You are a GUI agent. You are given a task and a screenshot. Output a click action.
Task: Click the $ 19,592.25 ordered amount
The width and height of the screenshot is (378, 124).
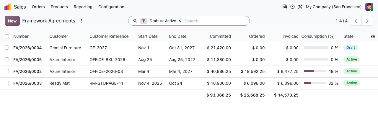pyautogui.click(x=253, y=71)
